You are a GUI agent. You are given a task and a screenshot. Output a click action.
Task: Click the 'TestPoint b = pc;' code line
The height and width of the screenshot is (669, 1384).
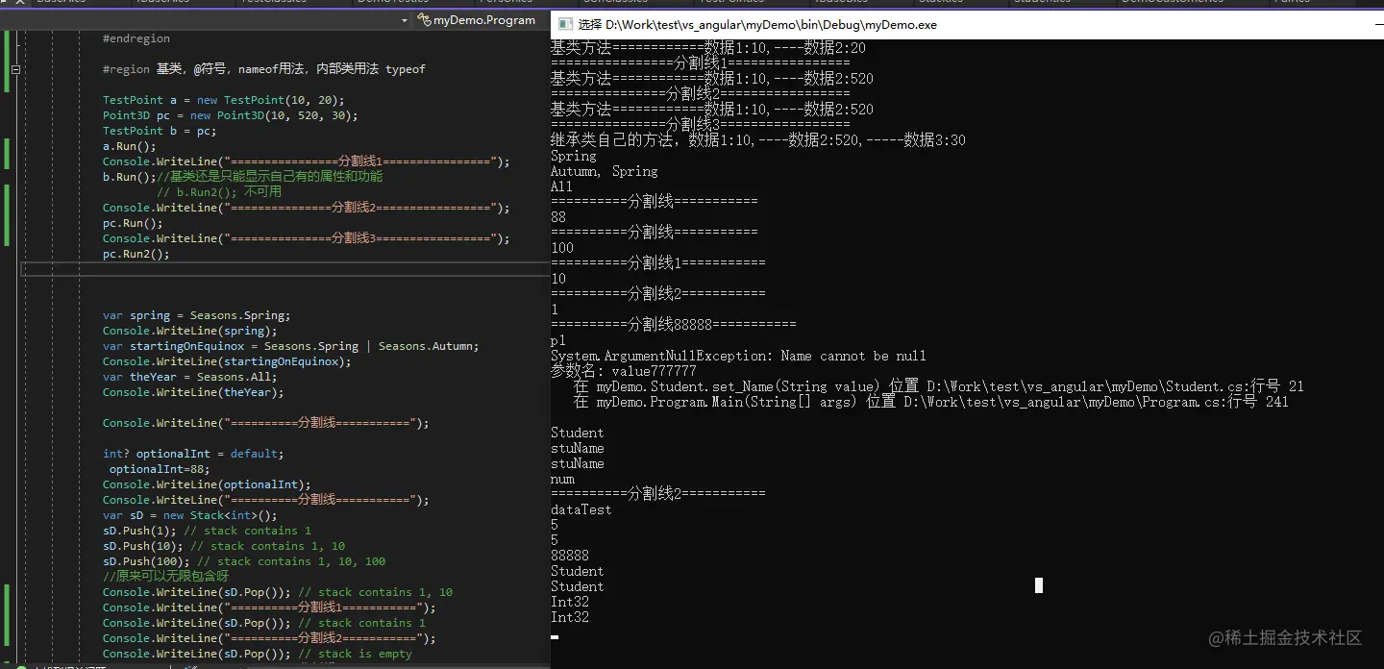pyautogui.click(x=160, y=131)
